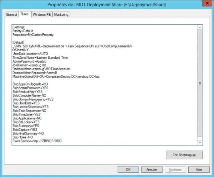Click the rules scrollbar down arrow
214x177 pixels.
click(200, 143)
